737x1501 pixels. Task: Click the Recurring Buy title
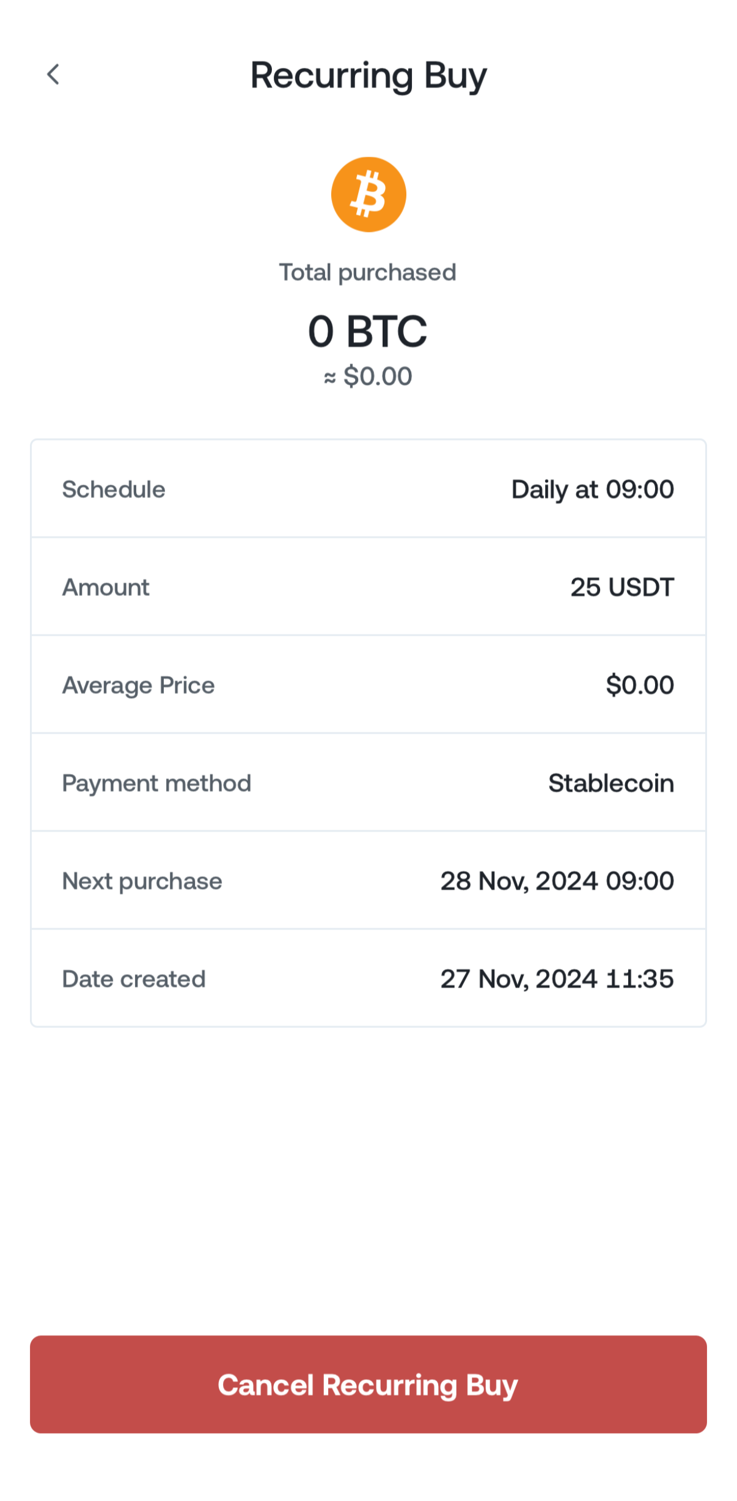[x=368, y=75]
